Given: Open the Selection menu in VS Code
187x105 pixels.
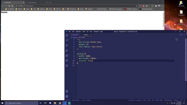Looking at the screenshot, I should click(78, 32).
